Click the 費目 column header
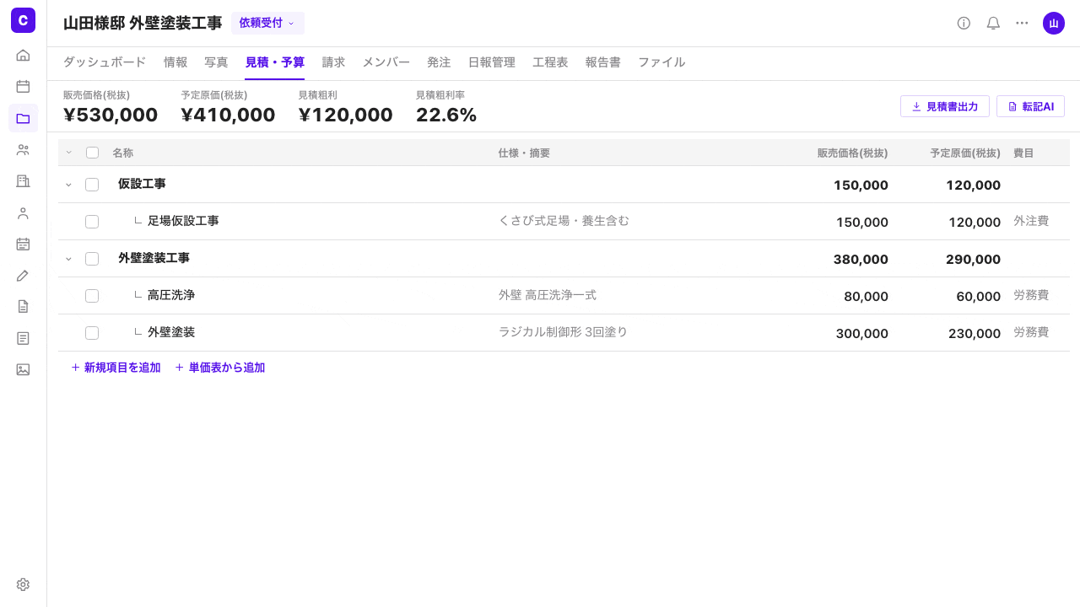The width and height of the screenshot is (1080, 607). (x=1023, y=153)
